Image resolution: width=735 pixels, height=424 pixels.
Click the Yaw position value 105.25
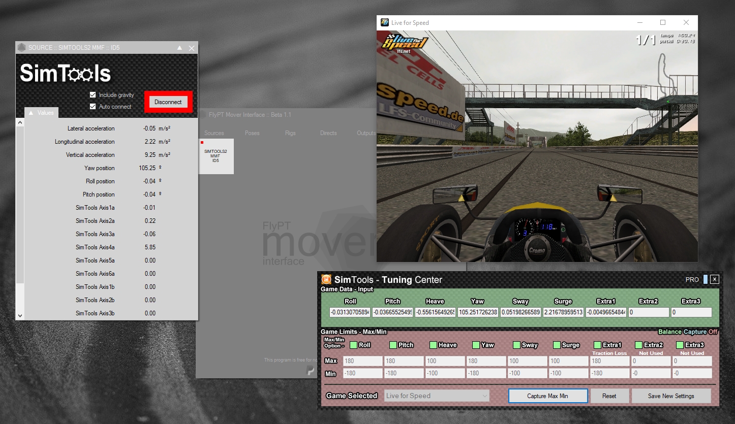tap(147, 168)
